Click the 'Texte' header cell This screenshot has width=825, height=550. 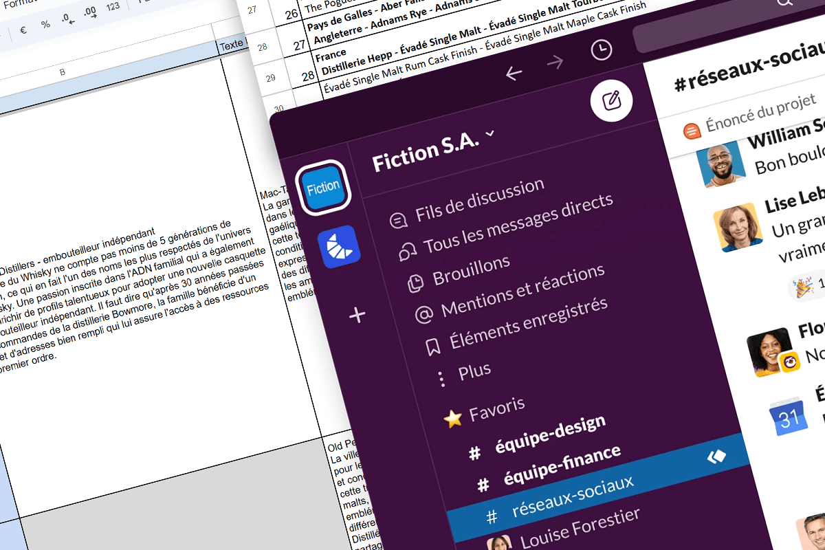point(232,46)
